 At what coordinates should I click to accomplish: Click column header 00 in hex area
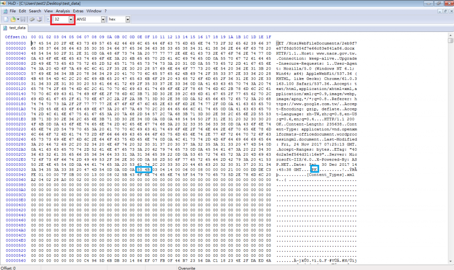[x=34, y=37]
